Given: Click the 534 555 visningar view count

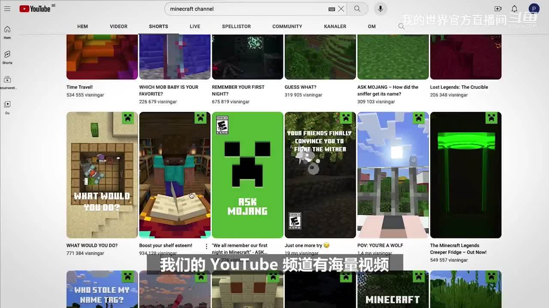Looking at the screenshot, I should pyautogui.click(x=85, y=95).
